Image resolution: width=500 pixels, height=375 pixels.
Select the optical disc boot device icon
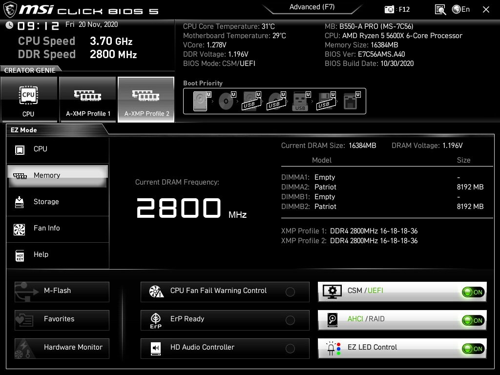[227, 101]
